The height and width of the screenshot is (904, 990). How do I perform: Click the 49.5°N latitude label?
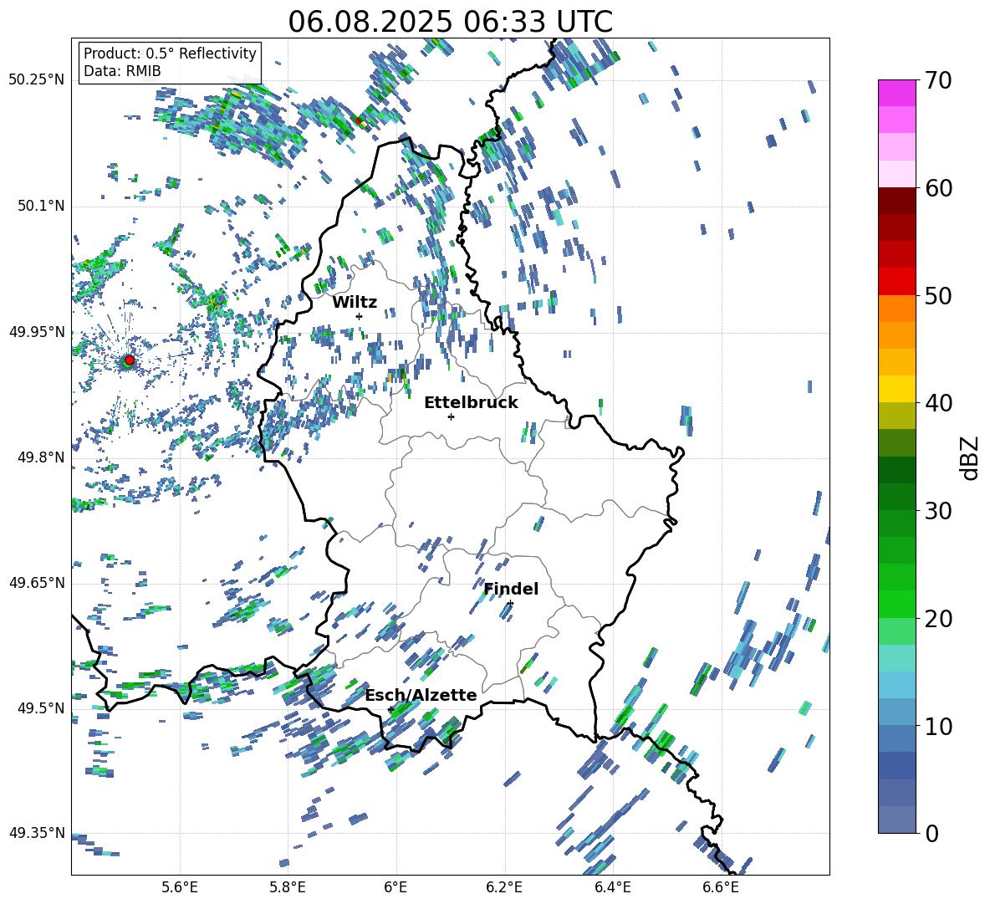coord(42,708)
